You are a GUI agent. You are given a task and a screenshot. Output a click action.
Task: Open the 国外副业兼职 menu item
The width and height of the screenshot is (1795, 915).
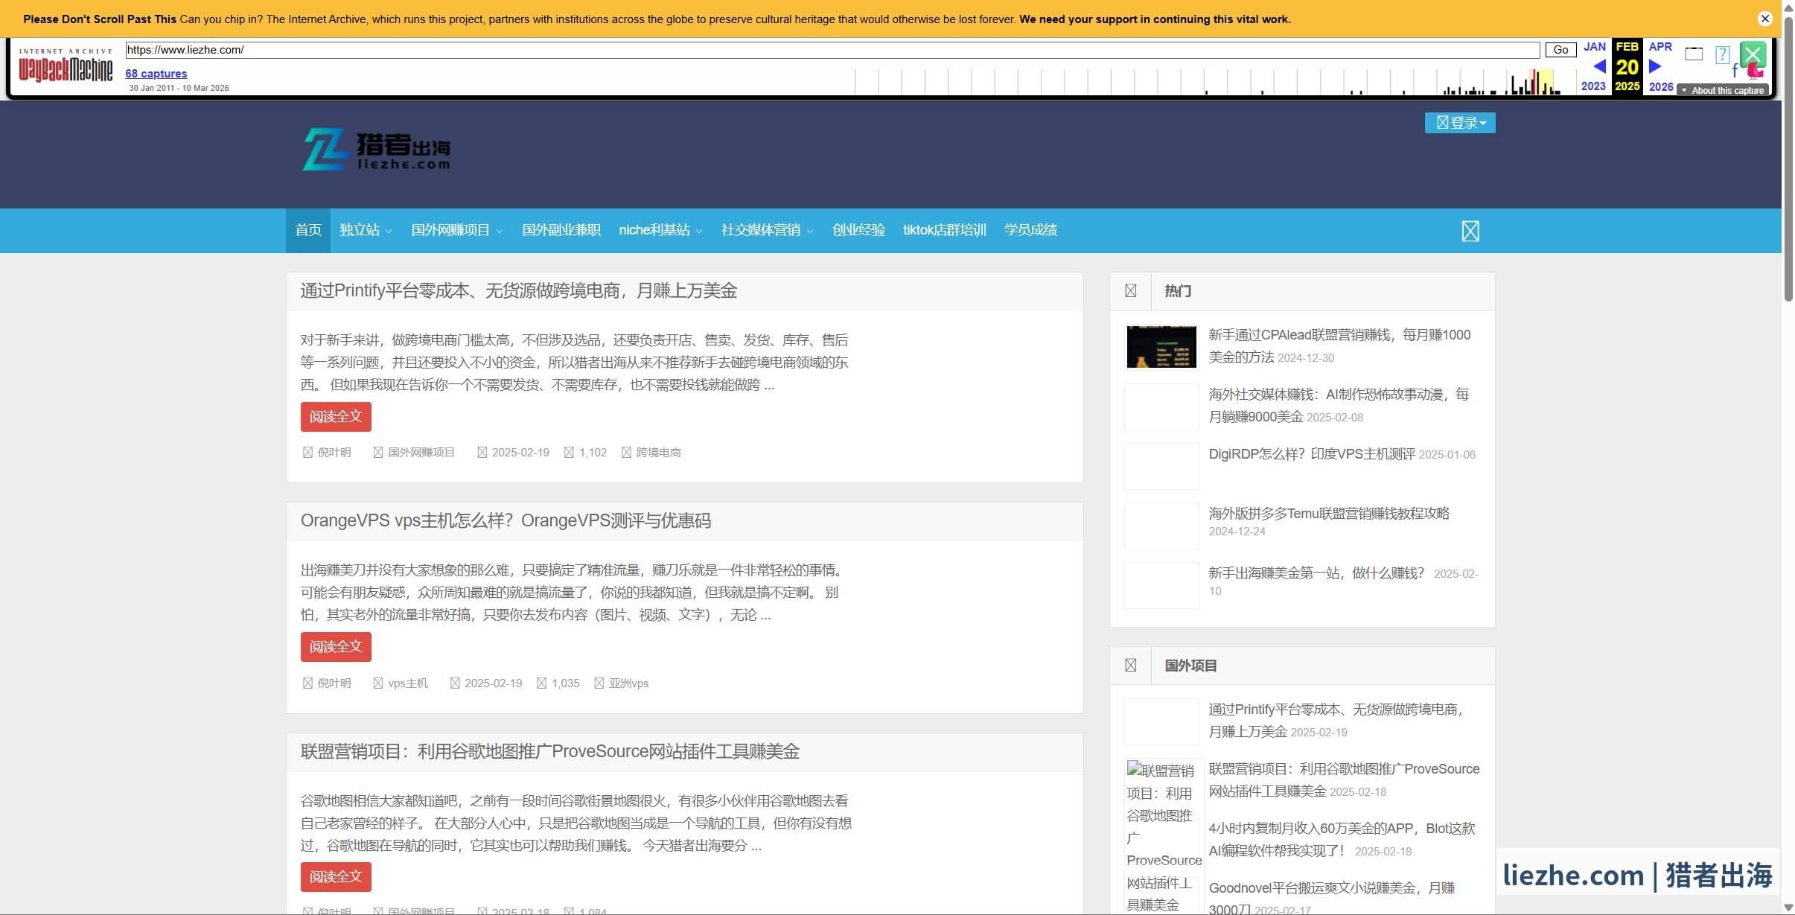561,231
